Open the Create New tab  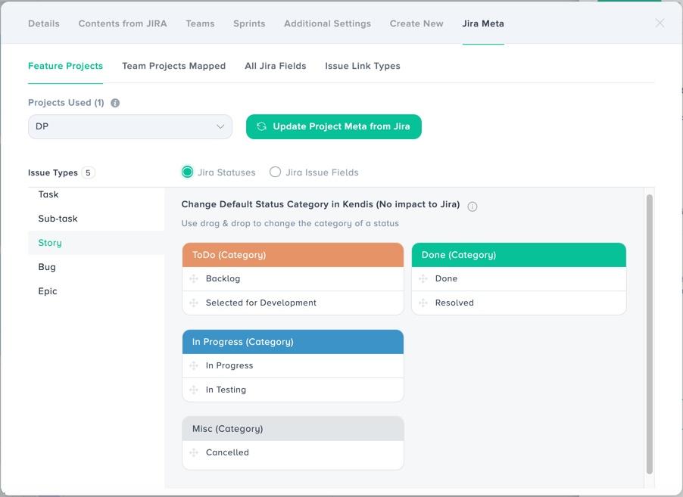[416, 23]
